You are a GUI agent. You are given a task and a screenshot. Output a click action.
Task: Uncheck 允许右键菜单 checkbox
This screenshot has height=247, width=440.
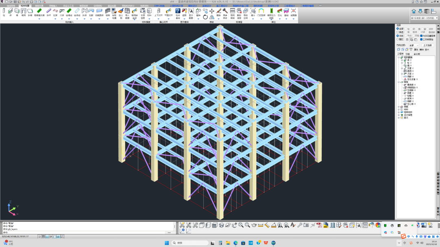[422, 36]
